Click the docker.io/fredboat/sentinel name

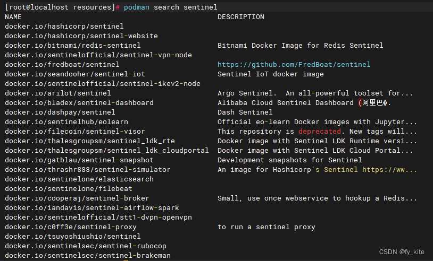pyautogui.click(x=62, y=64)
